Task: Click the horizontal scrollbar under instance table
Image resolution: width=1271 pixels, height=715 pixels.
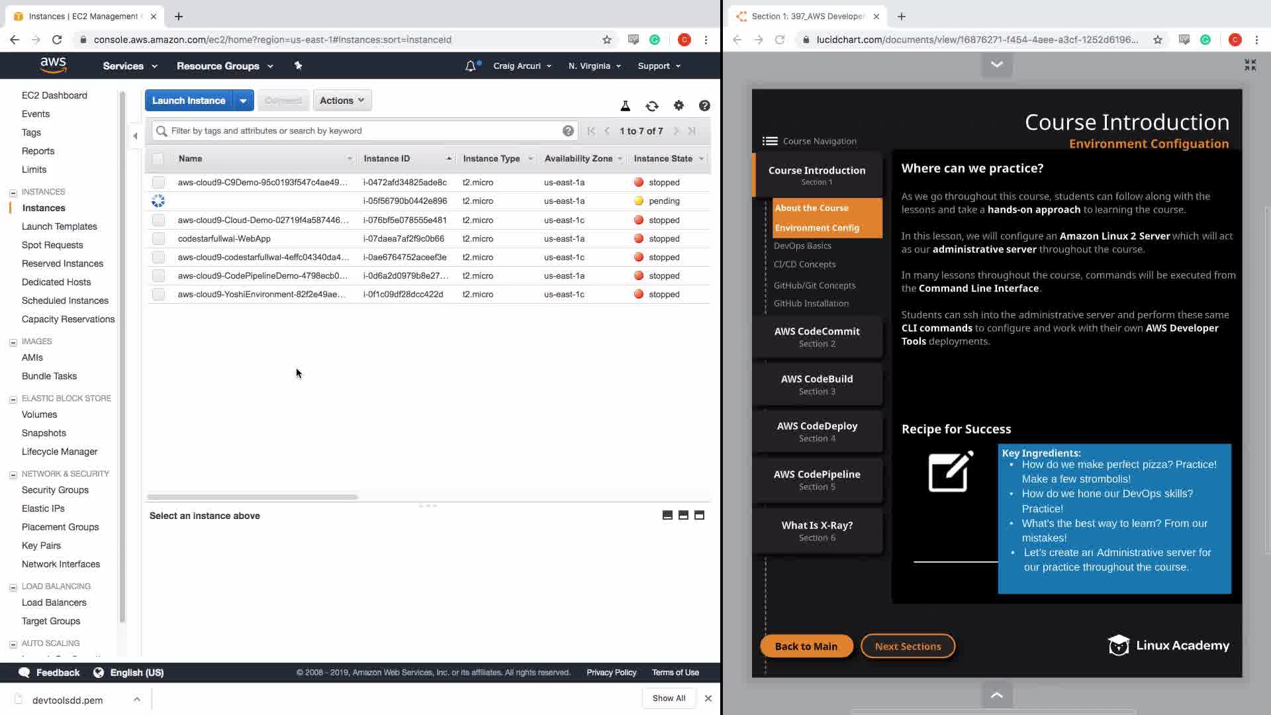Action: (x=252, y=497)
